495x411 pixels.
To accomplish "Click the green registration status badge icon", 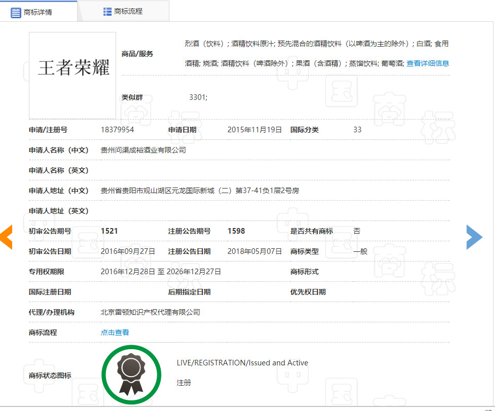I will tap(131, 375).
